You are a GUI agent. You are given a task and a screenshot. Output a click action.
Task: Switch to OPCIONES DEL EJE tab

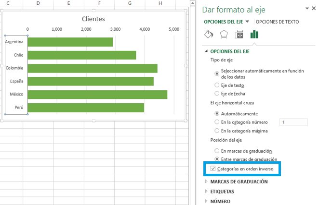point(224,22)
